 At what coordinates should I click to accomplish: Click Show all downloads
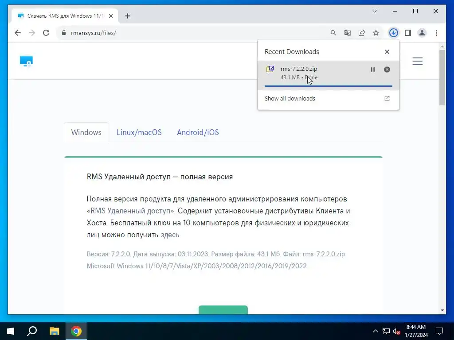290,99
